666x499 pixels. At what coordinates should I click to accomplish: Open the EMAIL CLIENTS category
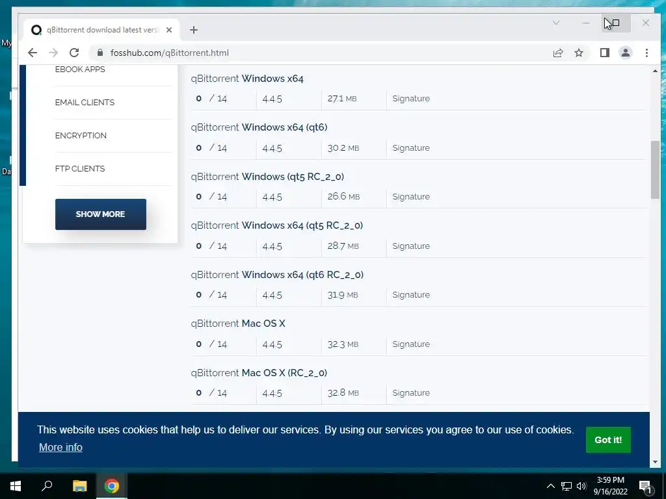[85, 102]
